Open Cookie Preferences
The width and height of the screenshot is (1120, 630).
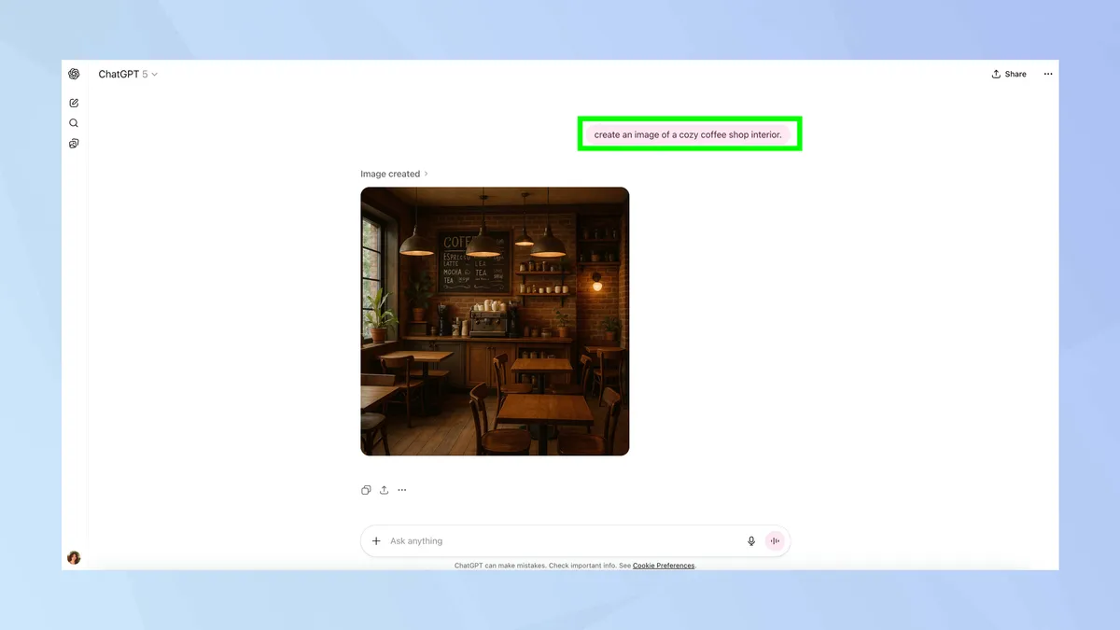(663, 565)
